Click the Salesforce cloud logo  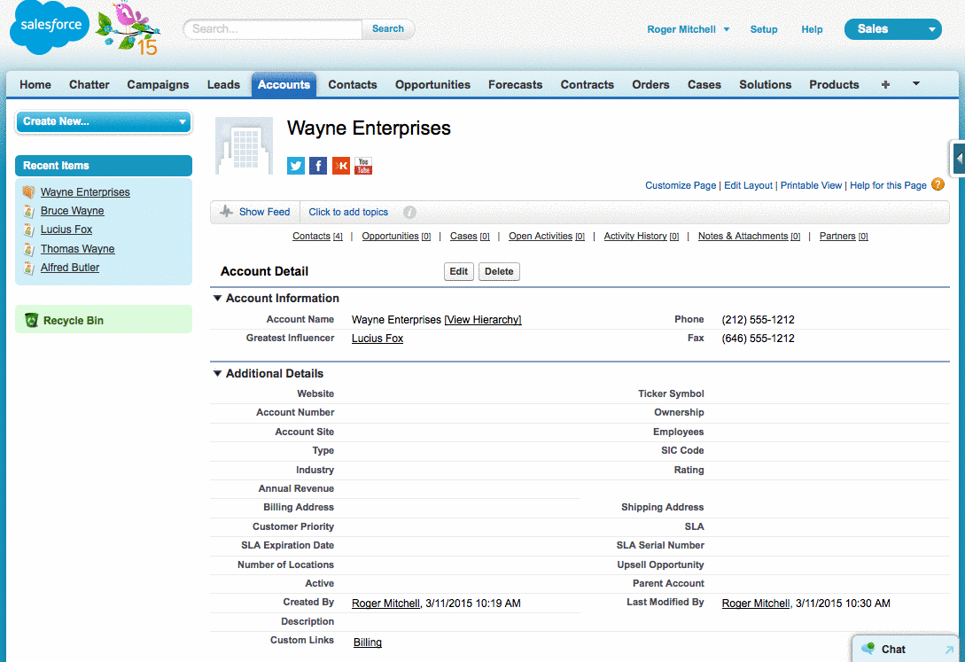click(x=50, y=27)
